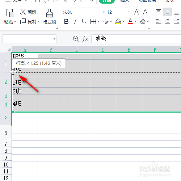
Task: Open the 宋体 font name dropdown
Action: click(x=104, y=12)
